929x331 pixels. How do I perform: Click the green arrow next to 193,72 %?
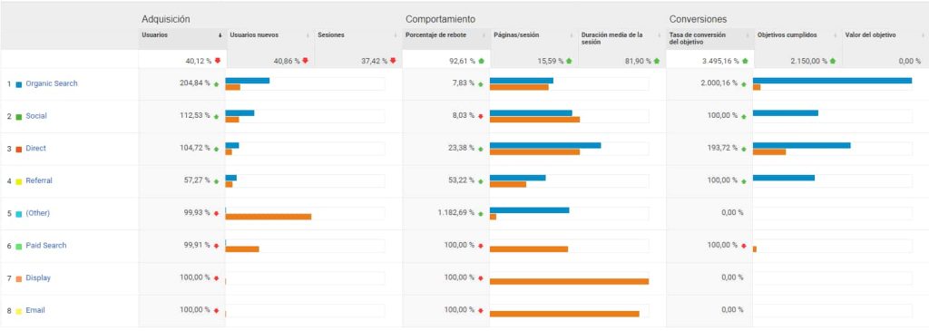[744, 149]
